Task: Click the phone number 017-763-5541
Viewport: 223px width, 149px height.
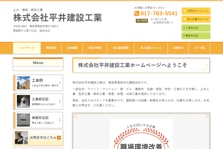Action: 159,13
